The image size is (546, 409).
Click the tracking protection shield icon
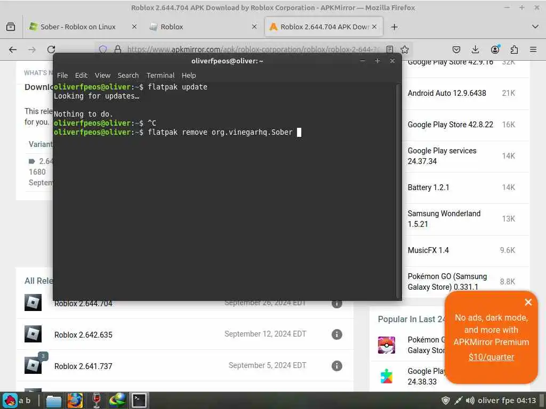point(103,50)
